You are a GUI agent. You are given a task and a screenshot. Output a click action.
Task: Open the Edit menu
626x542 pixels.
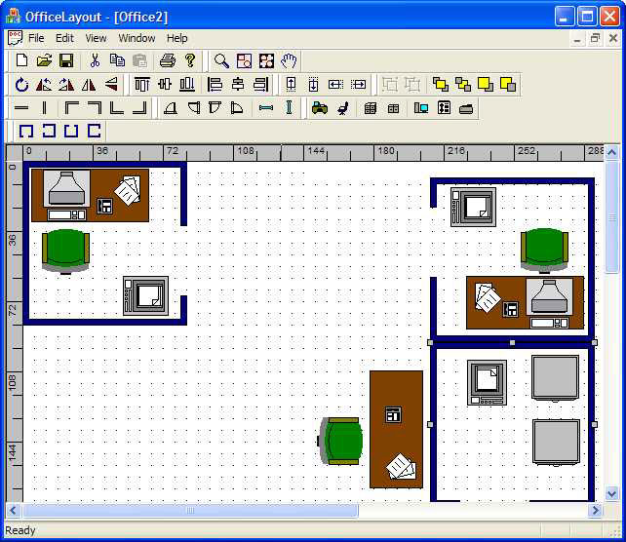(64, 38)
